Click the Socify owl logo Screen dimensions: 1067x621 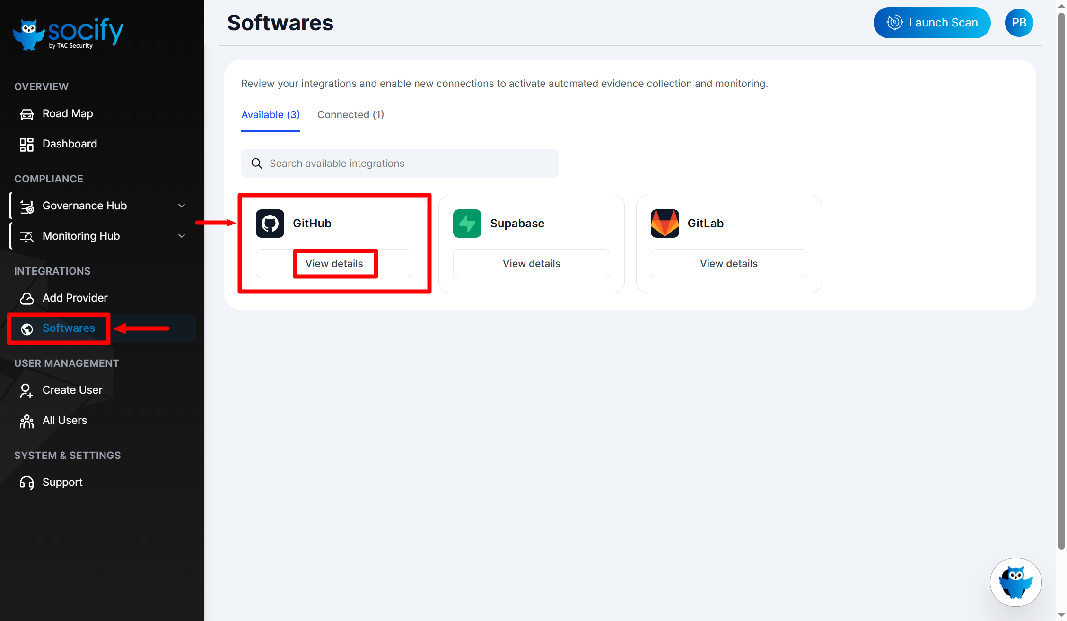click(x=29, y=34)
